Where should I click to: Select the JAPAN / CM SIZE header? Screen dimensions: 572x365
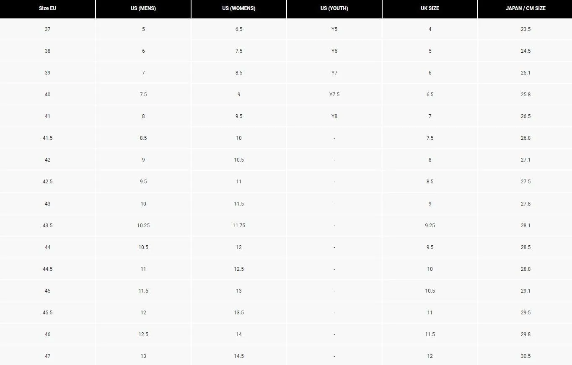(x=525, y=8)
